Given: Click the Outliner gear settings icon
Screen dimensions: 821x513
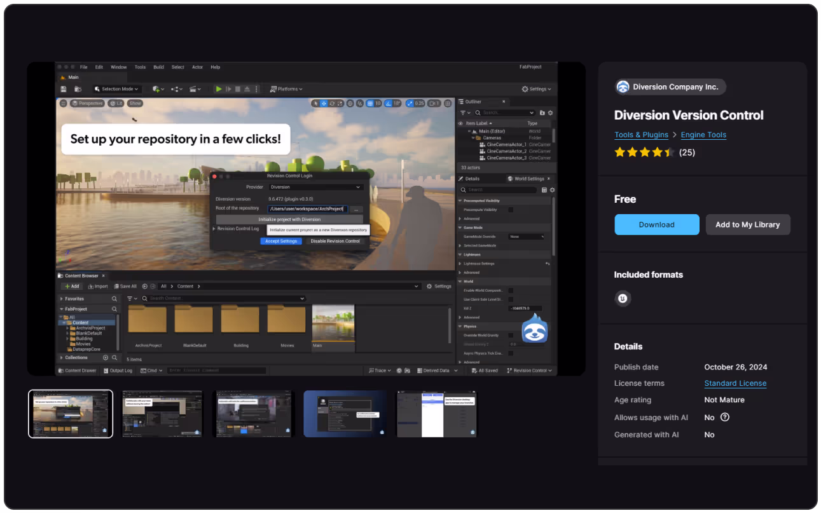Looking at the screenshot, I should click(550, 113).
